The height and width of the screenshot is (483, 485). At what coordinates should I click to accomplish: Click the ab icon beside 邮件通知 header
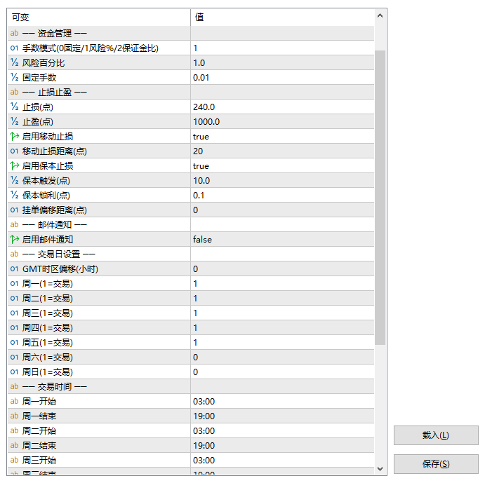[14, 224]
